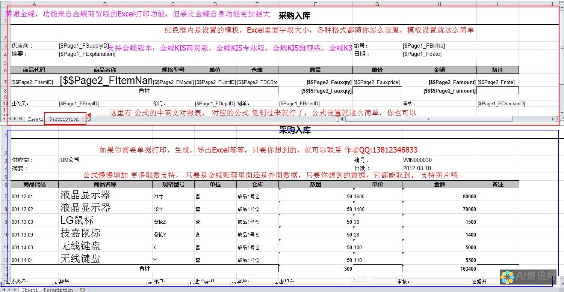Jump to last sheet in template workbook
This screenshot has height=292, width=564.
tap(20, 119)
